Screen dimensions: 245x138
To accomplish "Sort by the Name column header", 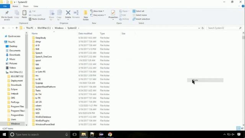I will [x=34, y=33].
